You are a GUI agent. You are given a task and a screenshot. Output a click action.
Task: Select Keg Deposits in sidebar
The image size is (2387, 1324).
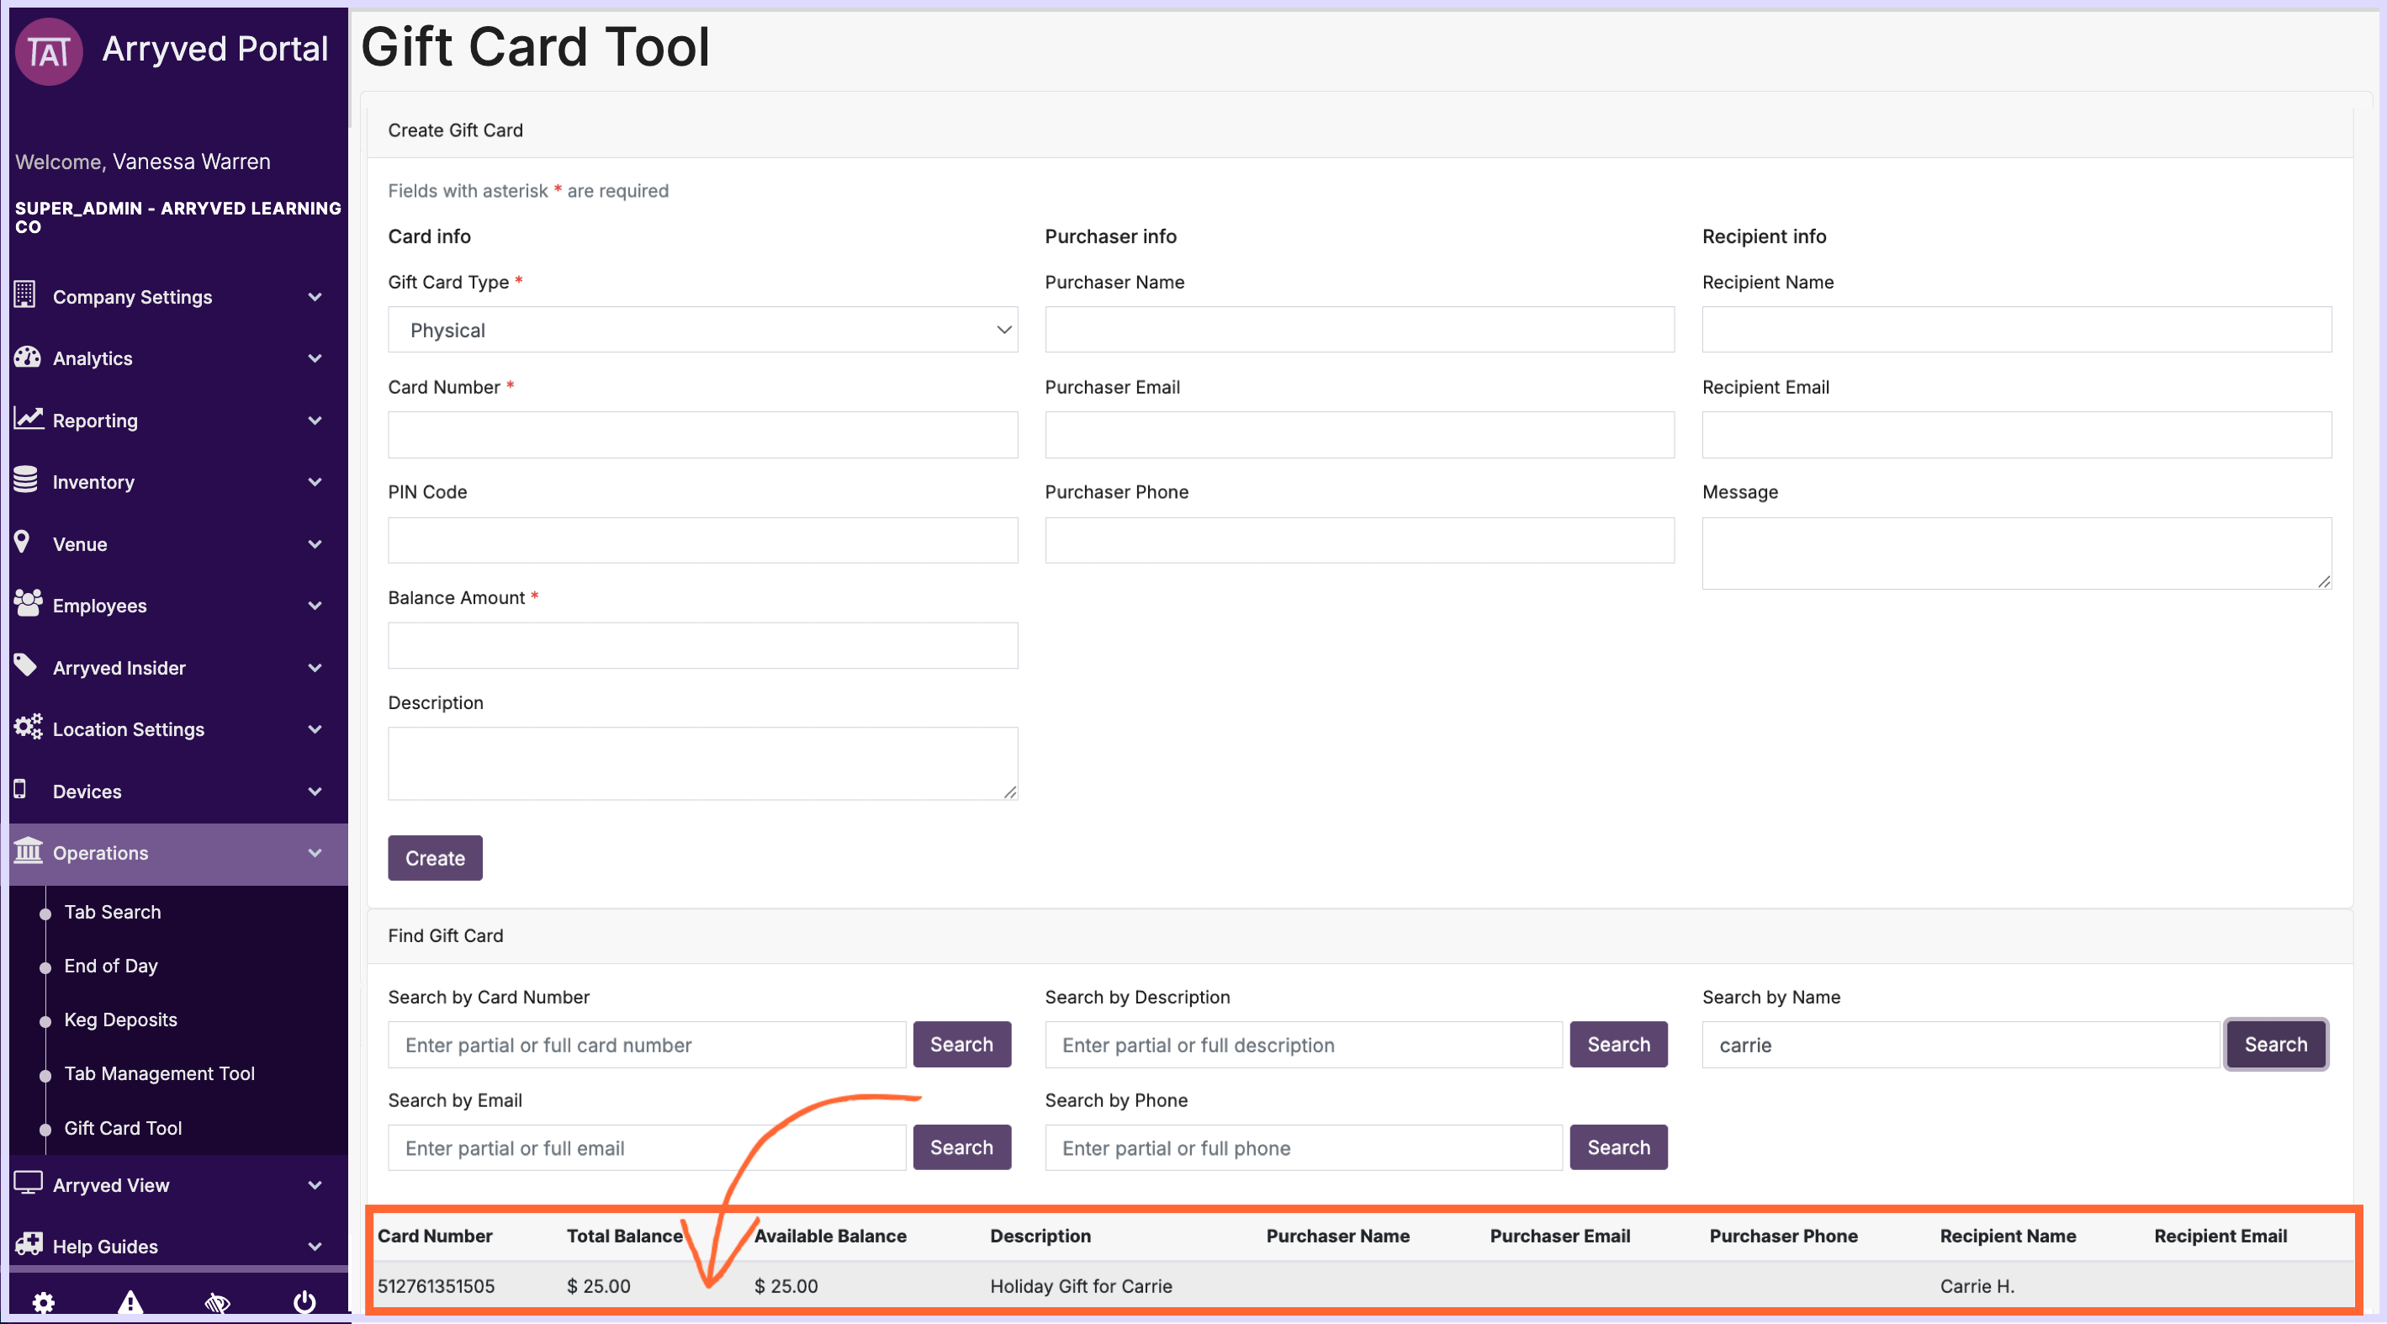pos(120,1019)
